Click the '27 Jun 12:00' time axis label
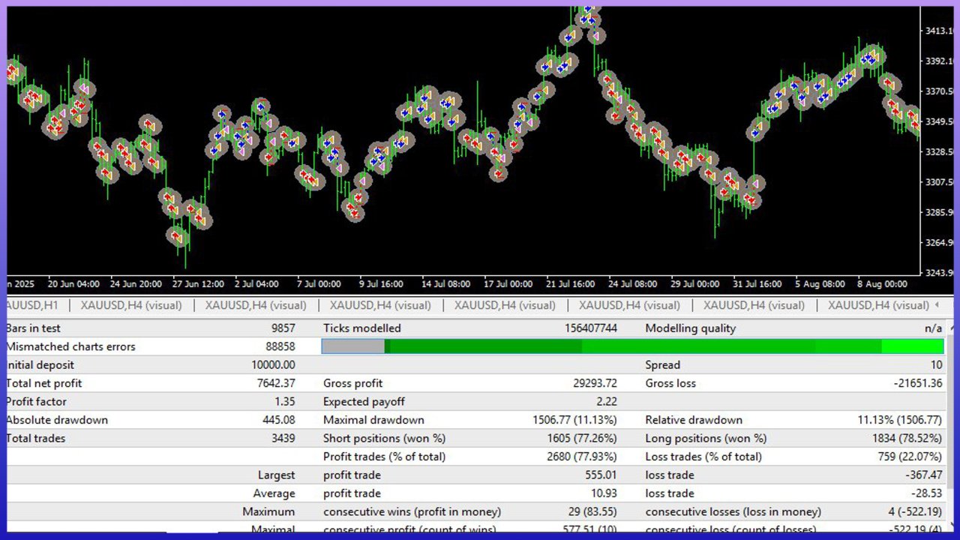960x540 pixels. point(198,284)
